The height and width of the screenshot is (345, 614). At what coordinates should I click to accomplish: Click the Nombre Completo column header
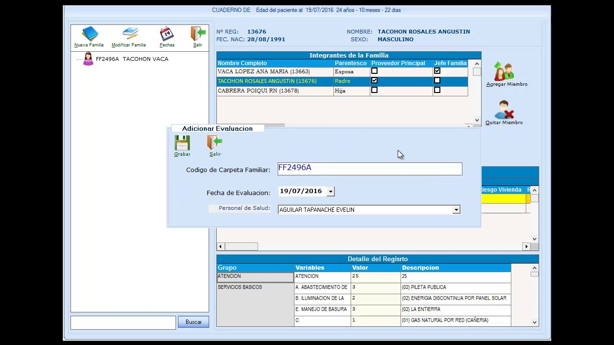click(x=275, y=63)
